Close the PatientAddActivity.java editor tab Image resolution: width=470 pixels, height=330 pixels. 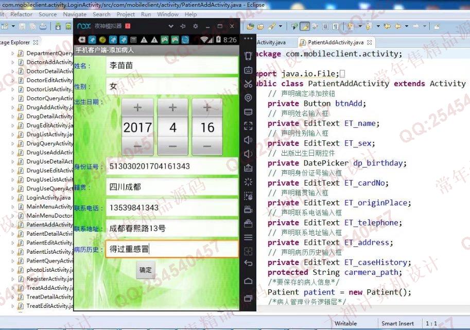tap(370, 43)
